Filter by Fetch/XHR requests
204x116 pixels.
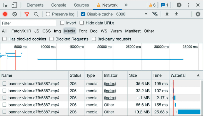[21, 31]
